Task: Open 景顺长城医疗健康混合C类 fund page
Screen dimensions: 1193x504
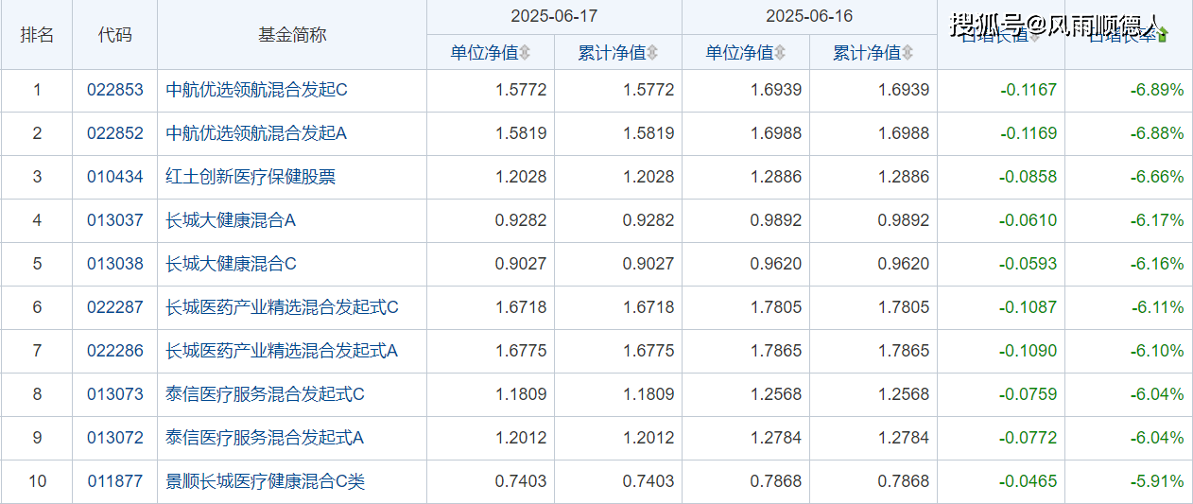Action: click(266, 482)
